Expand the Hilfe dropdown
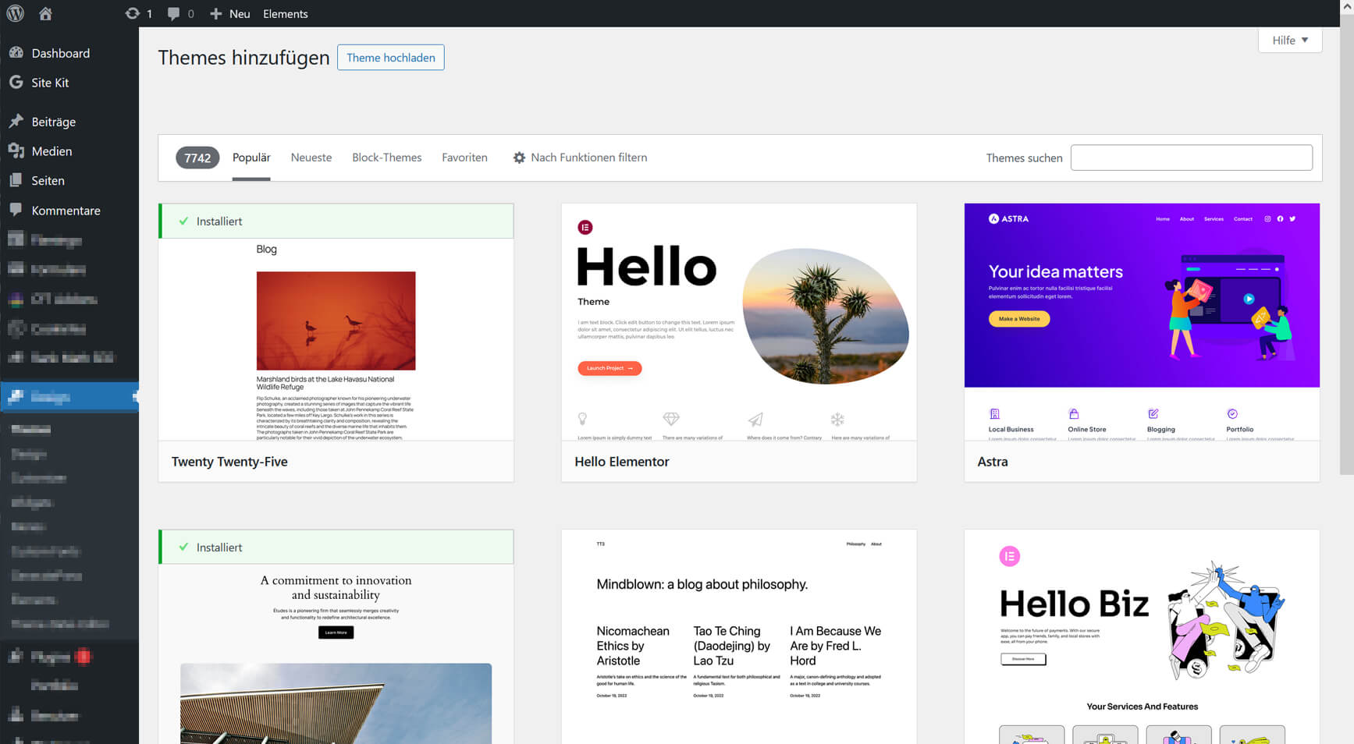Image resolution: width=1354 pixels, height=744 pixels. (1289, 41)
